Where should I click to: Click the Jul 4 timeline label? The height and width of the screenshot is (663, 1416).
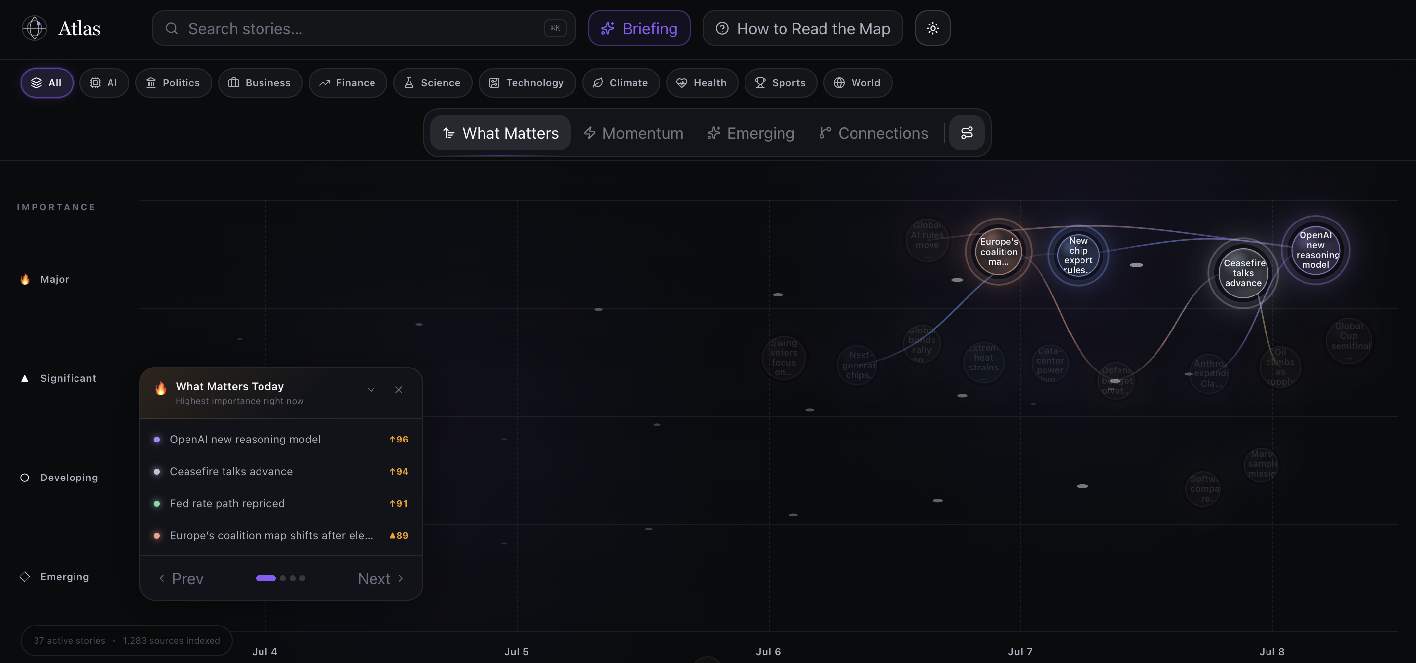(x=264, y=652)
